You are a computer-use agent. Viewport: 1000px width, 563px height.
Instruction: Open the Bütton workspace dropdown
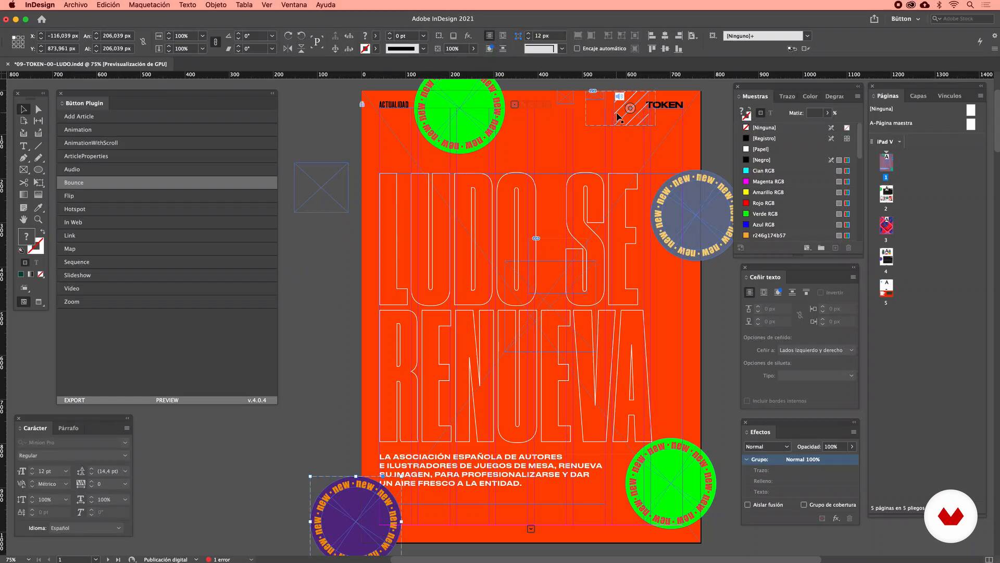(x=905, y=19)
